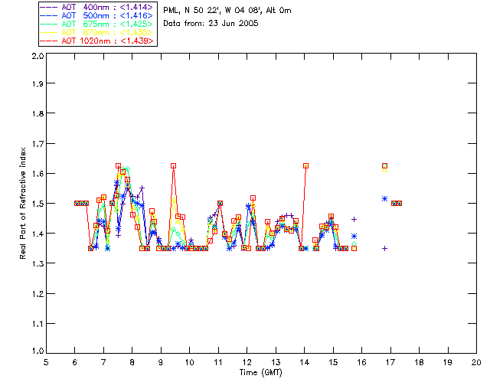The image size is (490, 392).
Task: Click the y-axis tick label 1.0
Action: pos(38,351)
